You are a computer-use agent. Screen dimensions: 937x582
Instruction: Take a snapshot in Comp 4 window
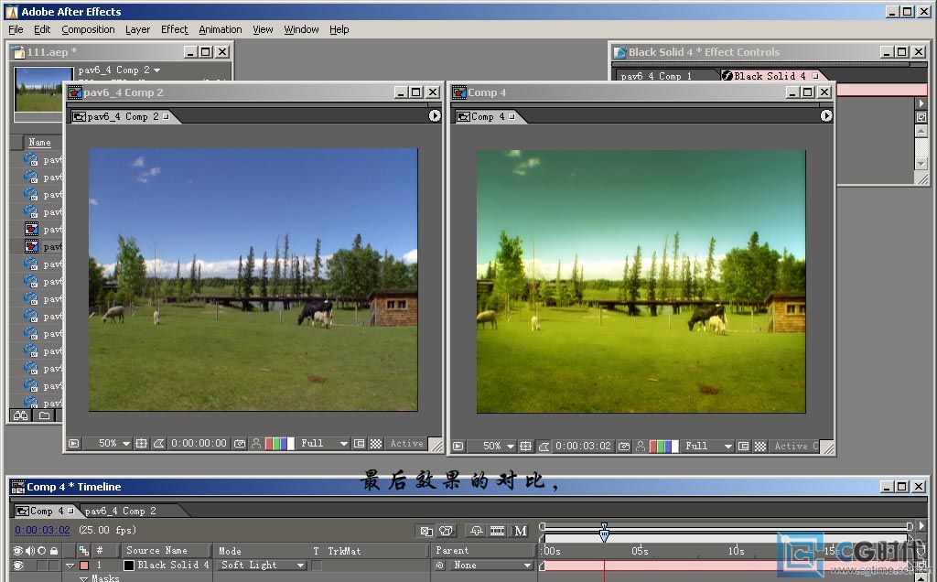coord(624,446)
